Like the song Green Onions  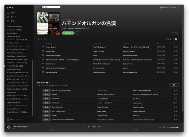point(43,47)
